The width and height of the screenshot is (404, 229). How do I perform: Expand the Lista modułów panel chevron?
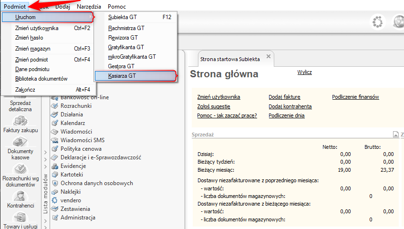coord(45,153)
